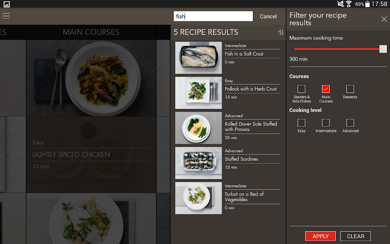The image size is (390, 244).
Task: Click the maximum cooking time slider handle
Action: (383, 49)
